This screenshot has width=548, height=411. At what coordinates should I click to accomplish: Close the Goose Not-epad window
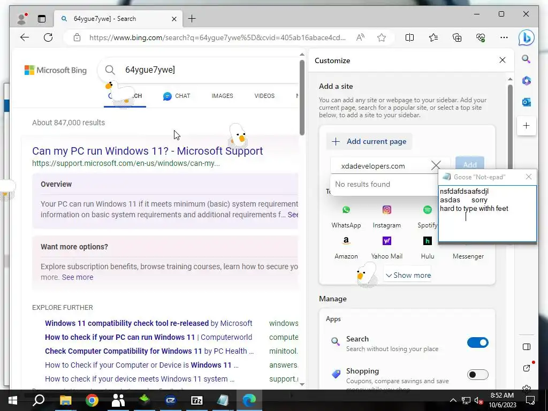click(529, 177)
